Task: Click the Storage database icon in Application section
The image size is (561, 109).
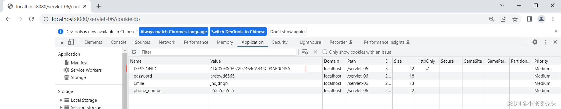Action: point(67,77)
